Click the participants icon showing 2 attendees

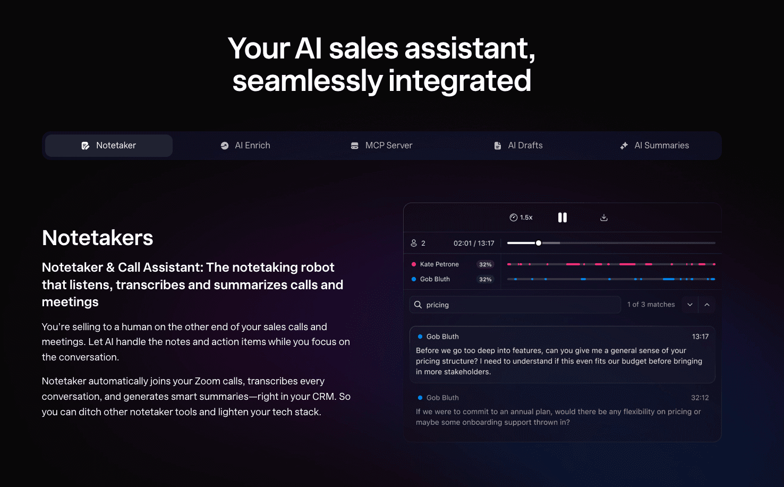click(x=414, y=243)
